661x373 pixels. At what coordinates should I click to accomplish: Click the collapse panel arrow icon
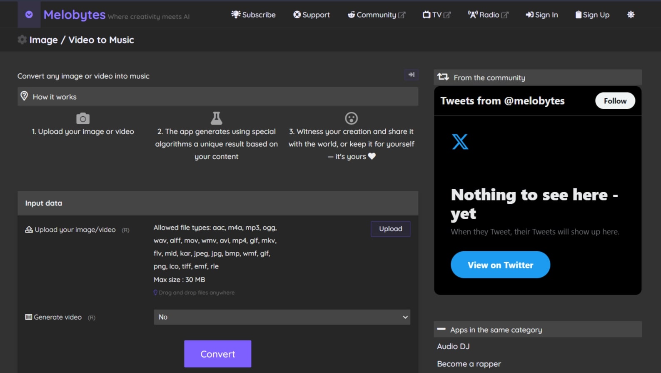(x=411, y=75)
